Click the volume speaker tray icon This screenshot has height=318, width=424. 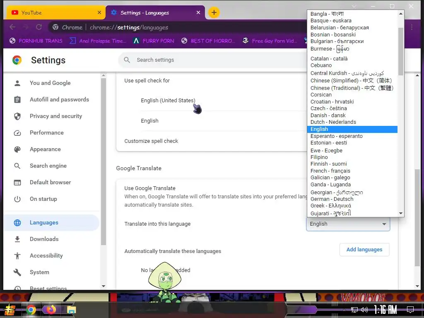point(364,310)
